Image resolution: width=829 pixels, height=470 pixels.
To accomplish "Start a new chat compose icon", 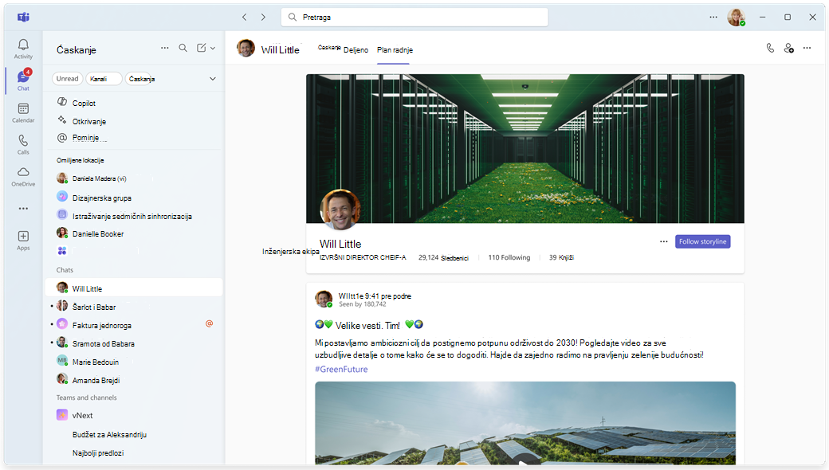I will tap(202, 48).
